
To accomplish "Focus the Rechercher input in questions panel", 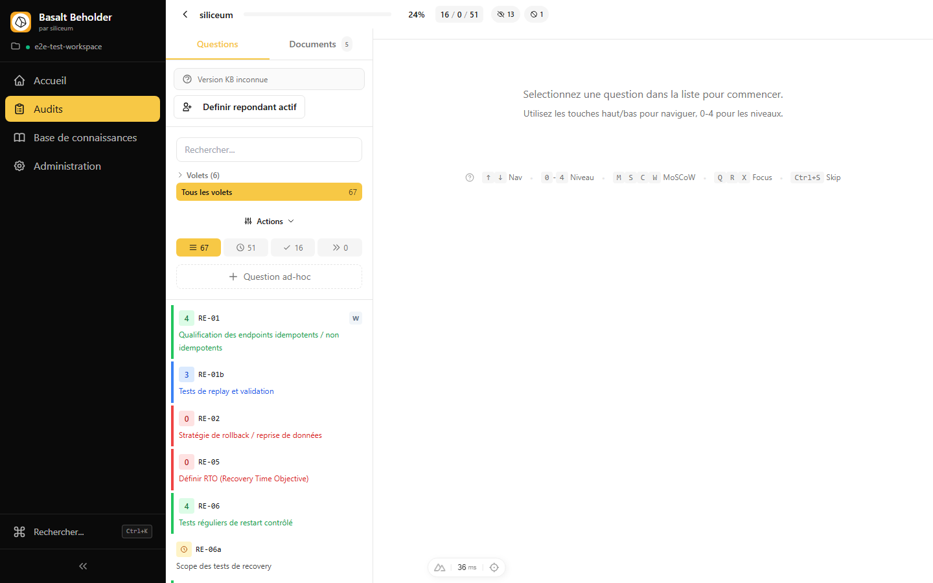I will pos(269,150).
